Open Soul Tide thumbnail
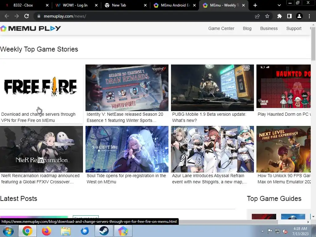 point(127,149)
